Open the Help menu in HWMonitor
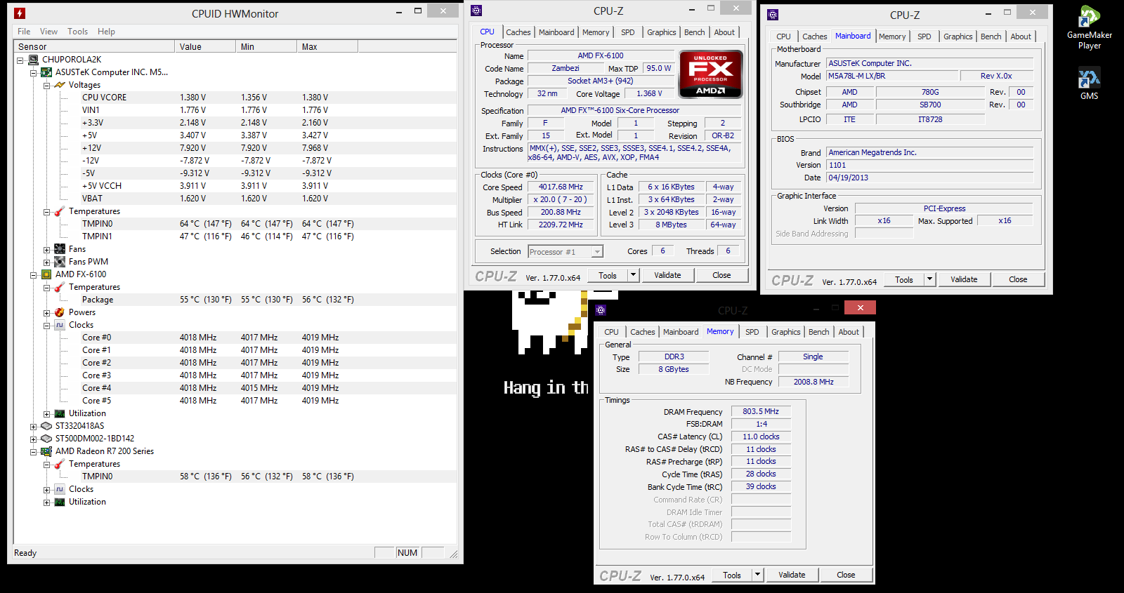The width and height of the screenshot is (1124, 593). 106,32
